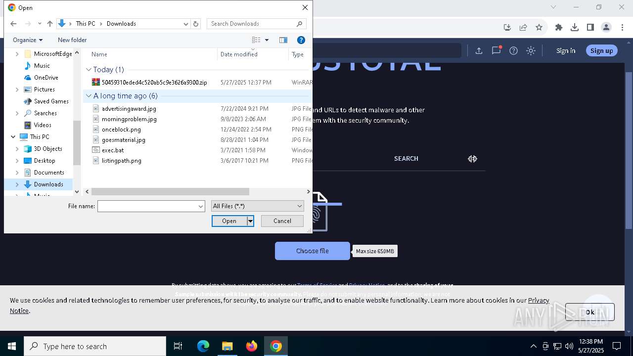
Task: Collapse the This PC tree node
Action: [x=13, y=137]
